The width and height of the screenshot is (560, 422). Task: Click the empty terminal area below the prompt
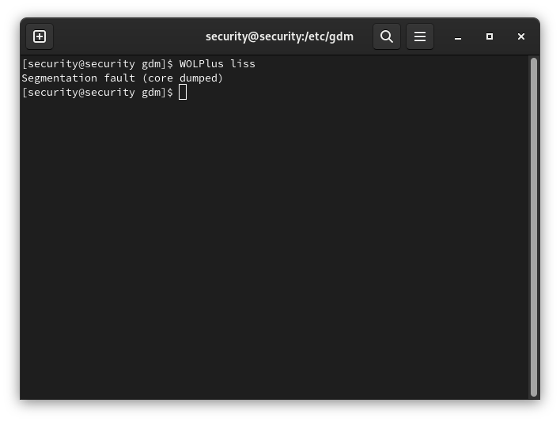[x=269, y=253]
